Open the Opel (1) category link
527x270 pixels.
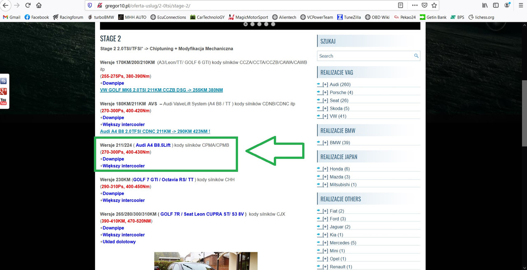pyautogui.click(x=338, y=259)
